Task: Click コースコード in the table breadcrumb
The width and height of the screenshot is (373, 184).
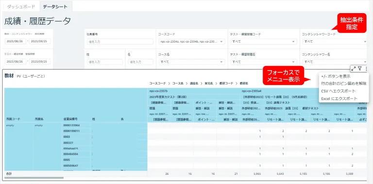Action: click(x=157, y=84)
